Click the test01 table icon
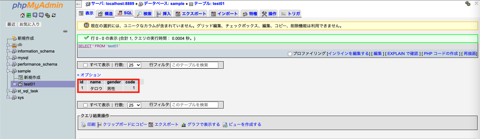 21,84
